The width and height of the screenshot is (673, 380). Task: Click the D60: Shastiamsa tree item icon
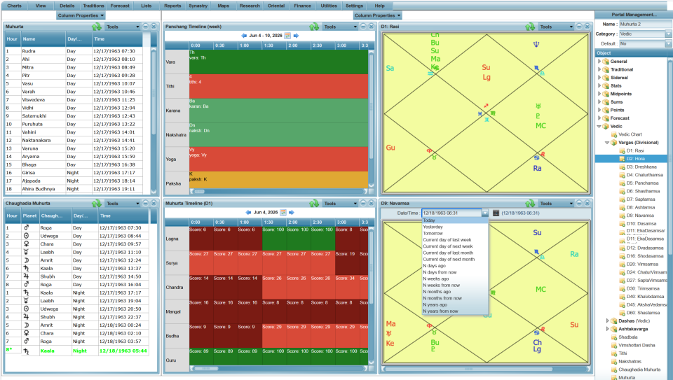[x=622, y=313]
